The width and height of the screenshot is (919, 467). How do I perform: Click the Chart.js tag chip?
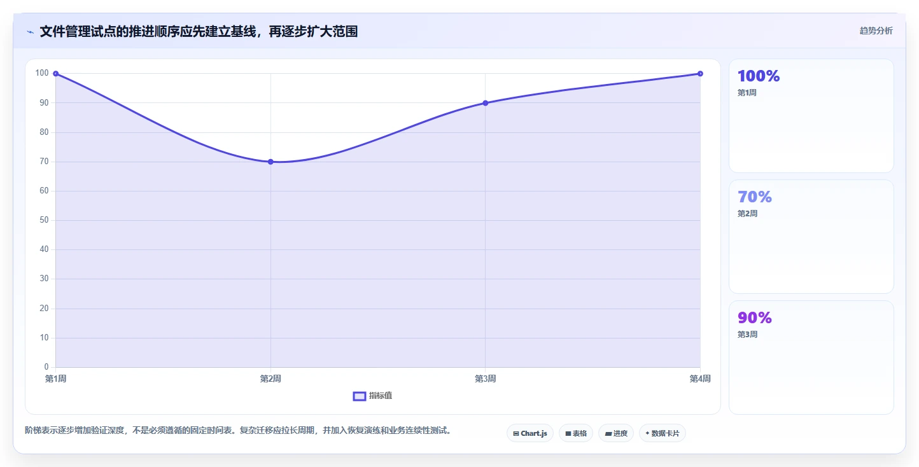(x=530, y=433)
